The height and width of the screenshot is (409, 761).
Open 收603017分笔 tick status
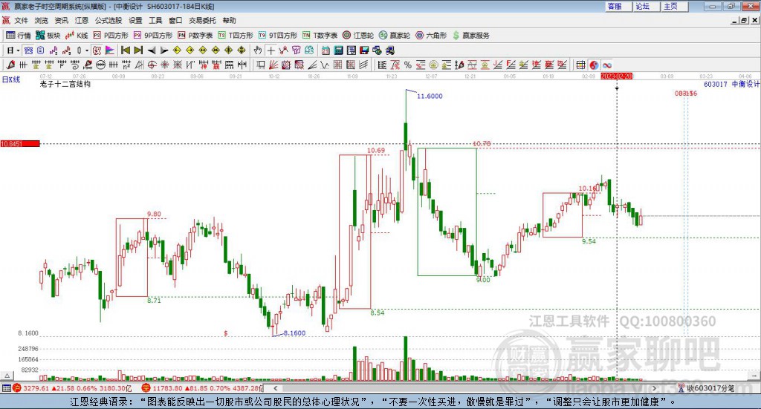[x=706, y=388]
